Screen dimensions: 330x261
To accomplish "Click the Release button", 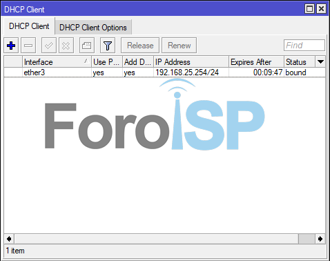I will [x=140, y=46].
